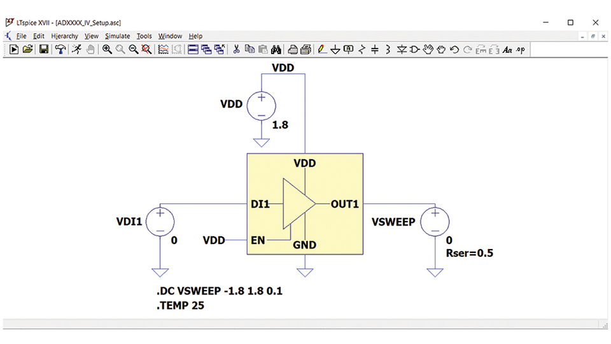611x344 pixels.
Task: Click the print icon
Action: pyautogui.click(x=306, y=50)
